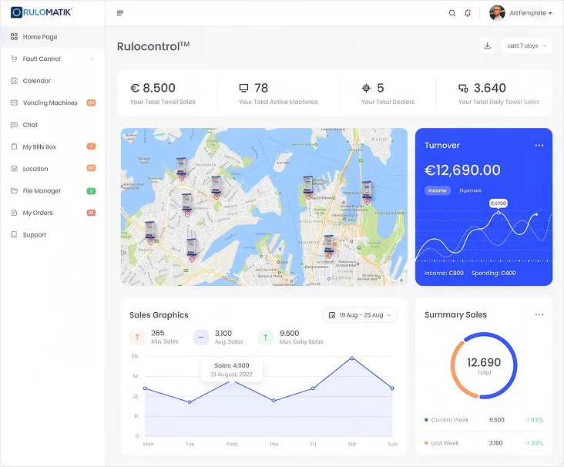Click the Avg. Sales minus icon

coord(201,337)
